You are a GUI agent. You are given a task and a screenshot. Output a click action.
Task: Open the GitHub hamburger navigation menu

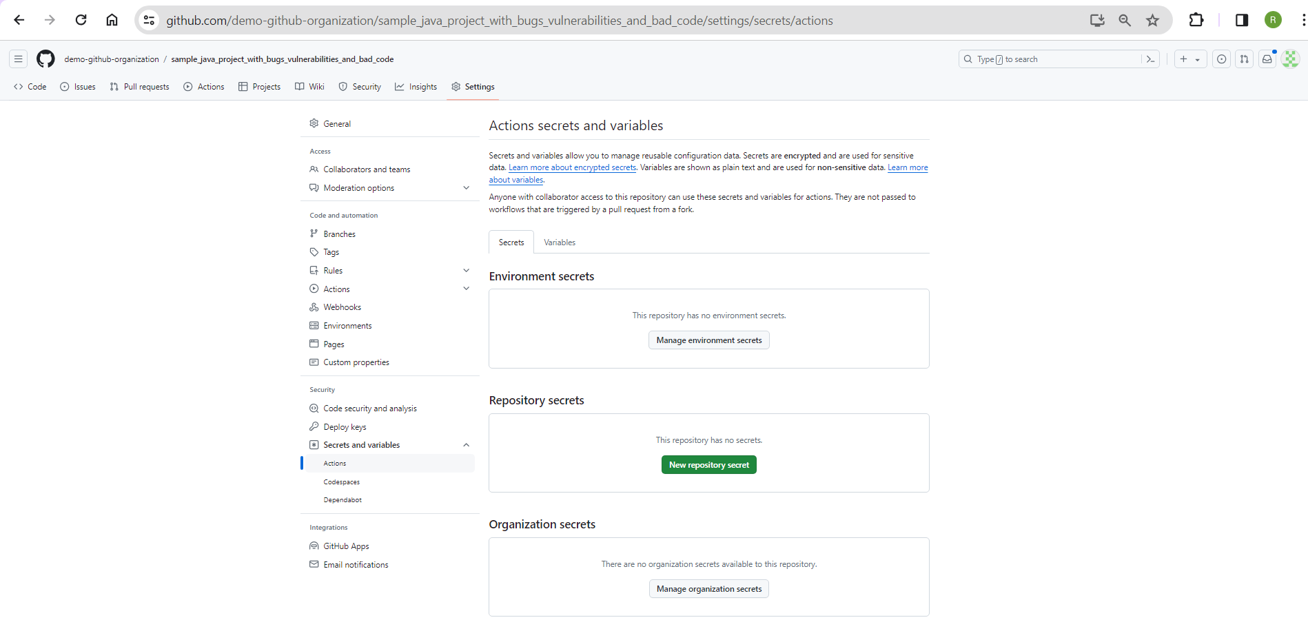(18, 59)
